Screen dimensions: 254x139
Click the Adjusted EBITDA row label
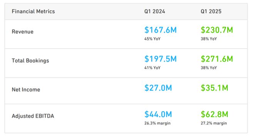(33, 116)
